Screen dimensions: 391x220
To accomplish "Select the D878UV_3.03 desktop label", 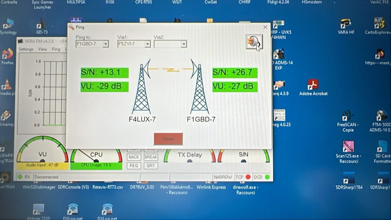I will point(142,187).
